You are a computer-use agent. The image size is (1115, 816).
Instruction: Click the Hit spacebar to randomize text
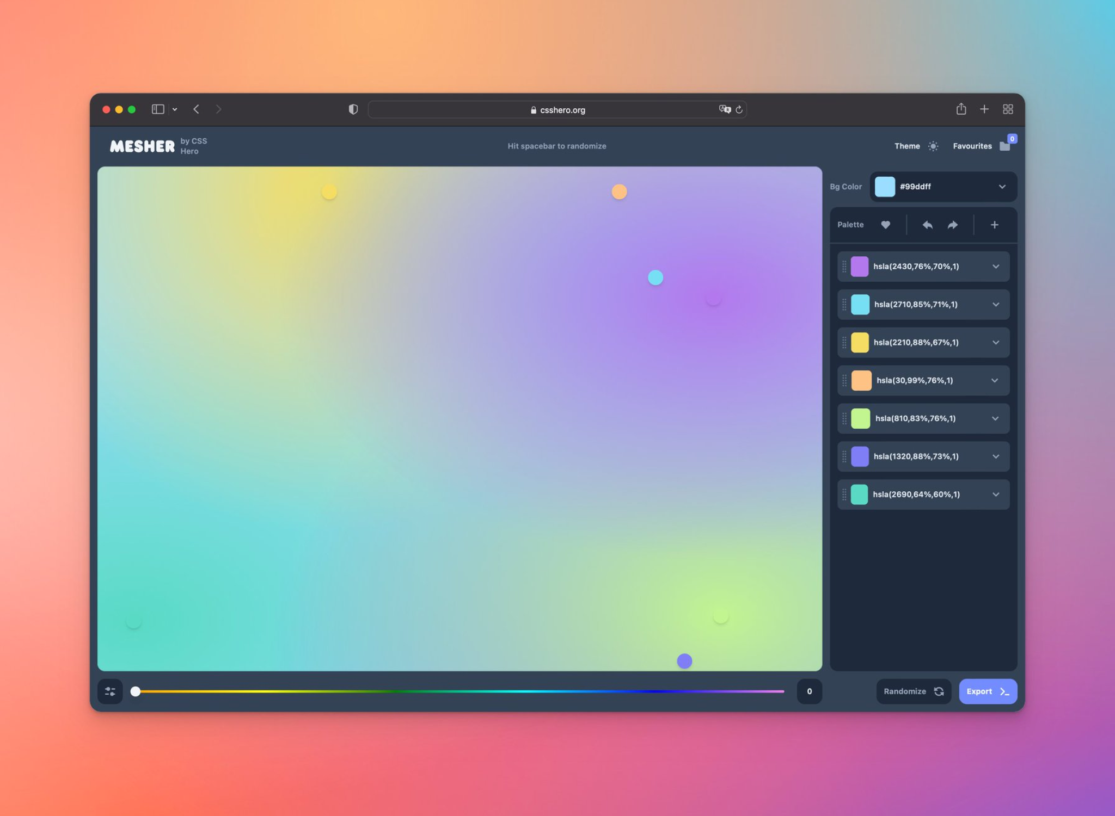point(557,146)
